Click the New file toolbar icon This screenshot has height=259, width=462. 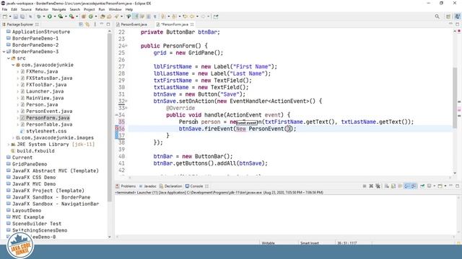(x=5, y=17)
